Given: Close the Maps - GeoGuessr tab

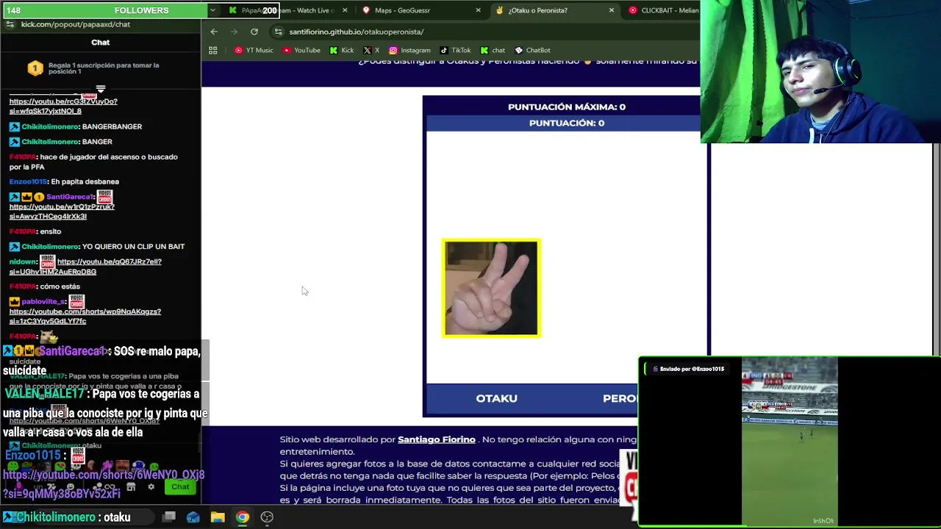Looking at the screenshot, I should coord(478,10).
